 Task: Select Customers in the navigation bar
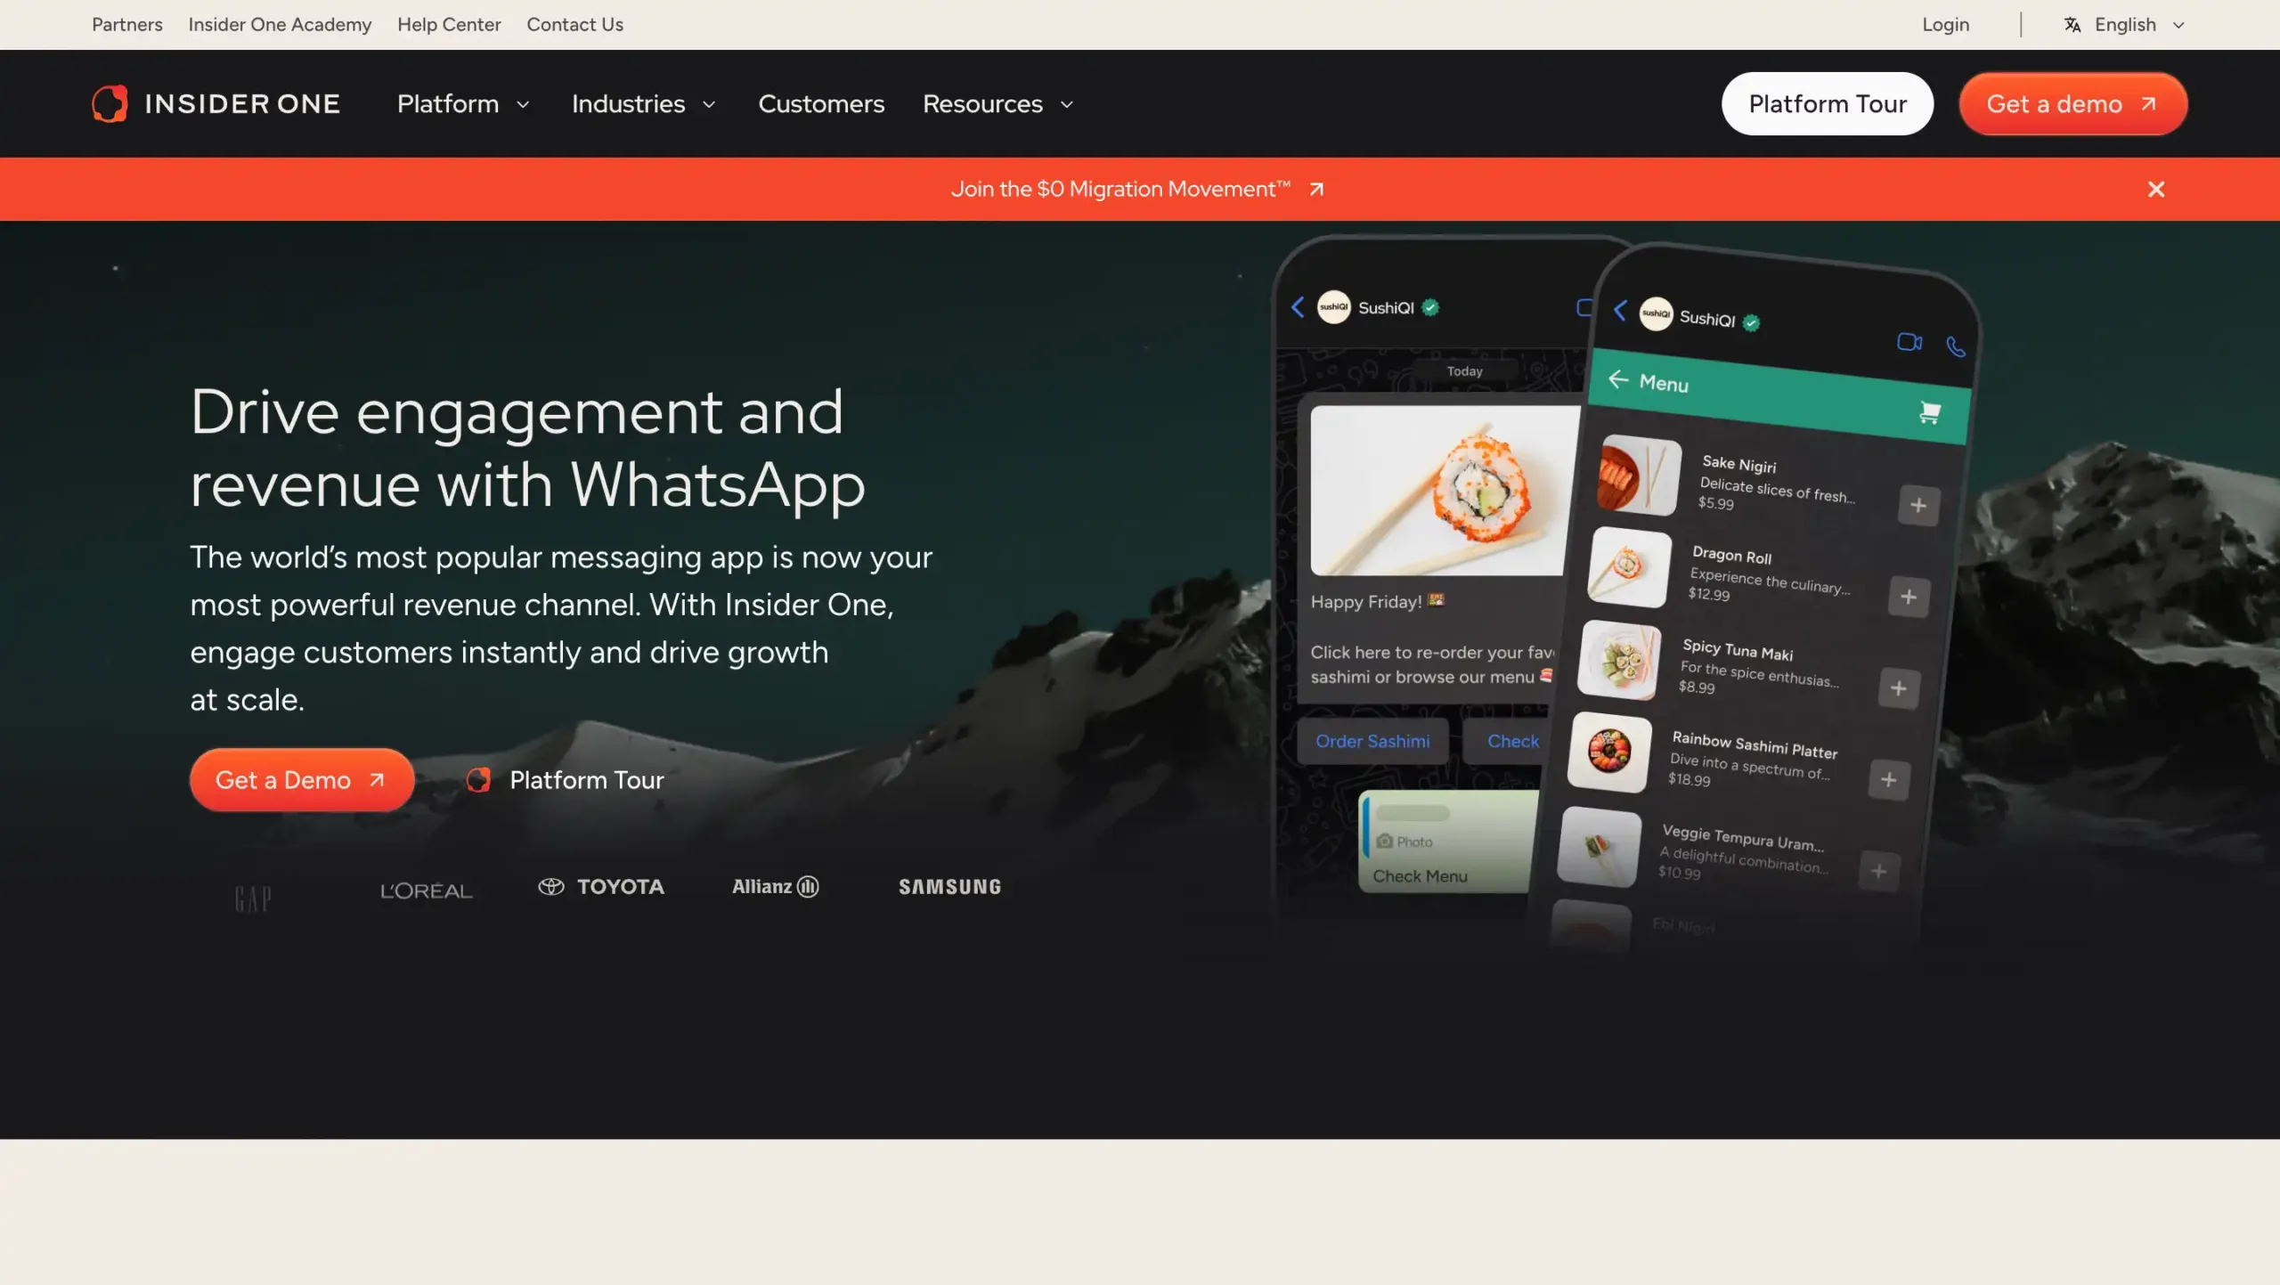point(820,103)
